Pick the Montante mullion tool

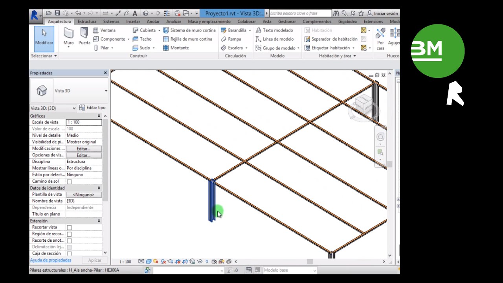176,48
